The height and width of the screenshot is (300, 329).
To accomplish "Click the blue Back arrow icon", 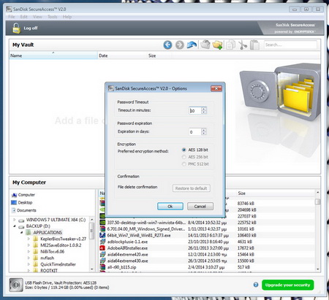I will (x=167, y=45).
